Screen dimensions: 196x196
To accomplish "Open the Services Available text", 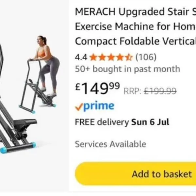I will [x=110, y=144].
